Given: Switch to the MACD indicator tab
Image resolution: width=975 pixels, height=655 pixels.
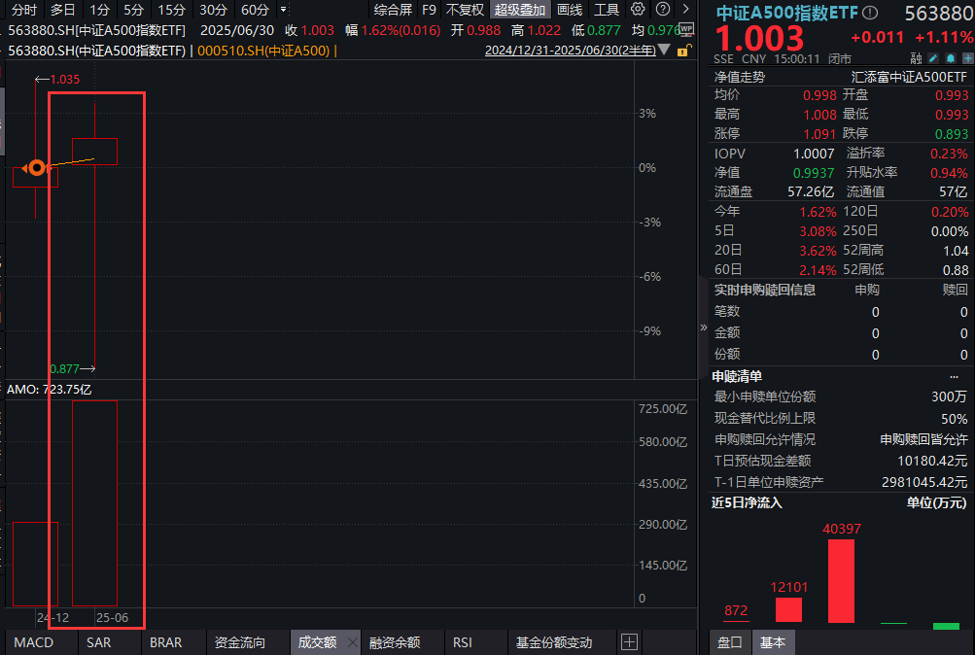Looking at the screenshot, I should pos(33,642).
